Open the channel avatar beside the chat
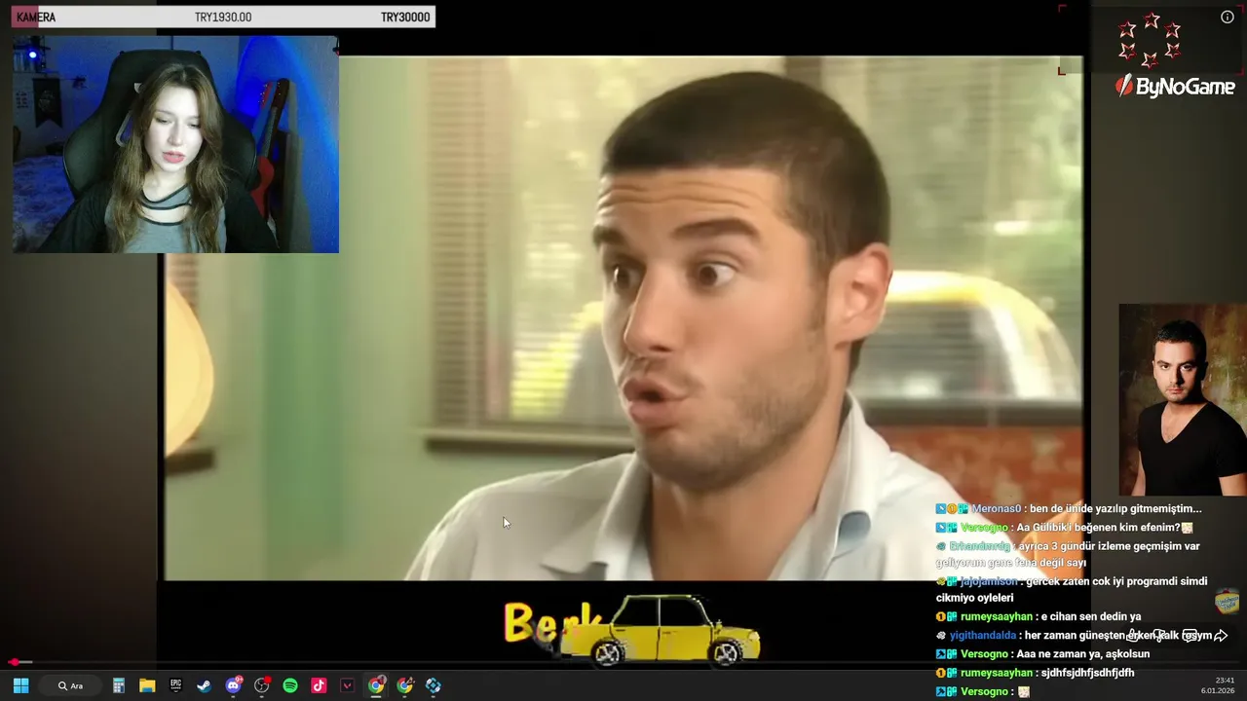Image resolution: width=1247 pixels, height=701 pixels. pyautogui.click(x=1228, y=601)
